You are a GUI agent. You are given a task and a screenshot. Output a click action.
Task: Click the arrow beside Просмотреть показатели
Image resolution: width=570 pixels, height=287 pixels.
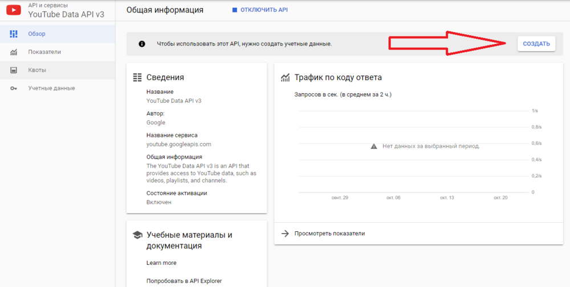tap(285, 234)
